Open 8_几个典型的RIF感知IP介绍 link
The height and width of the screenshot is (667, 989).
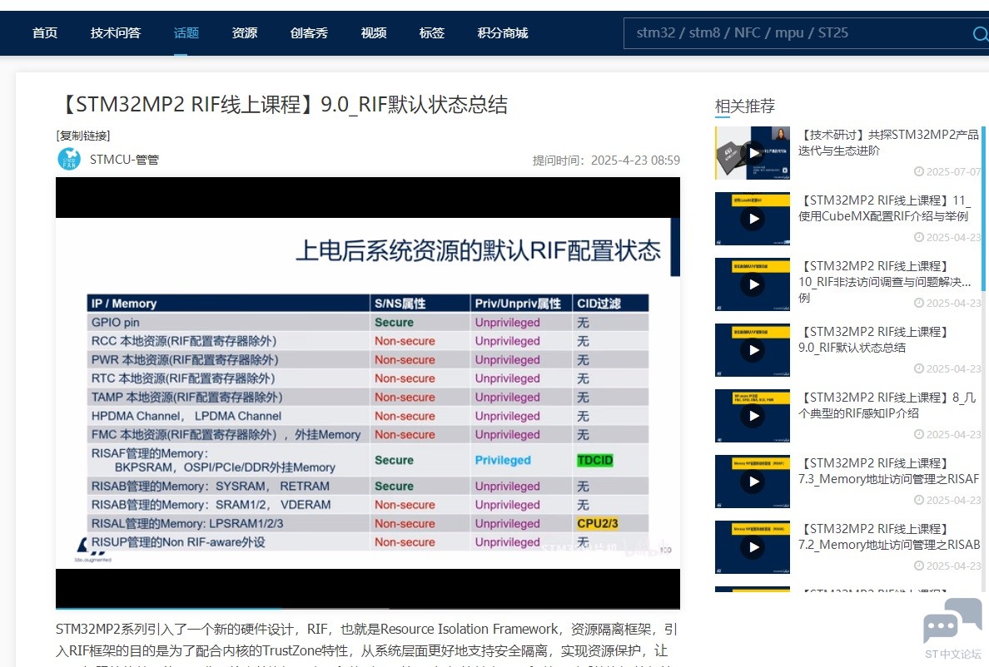point(887,405)
